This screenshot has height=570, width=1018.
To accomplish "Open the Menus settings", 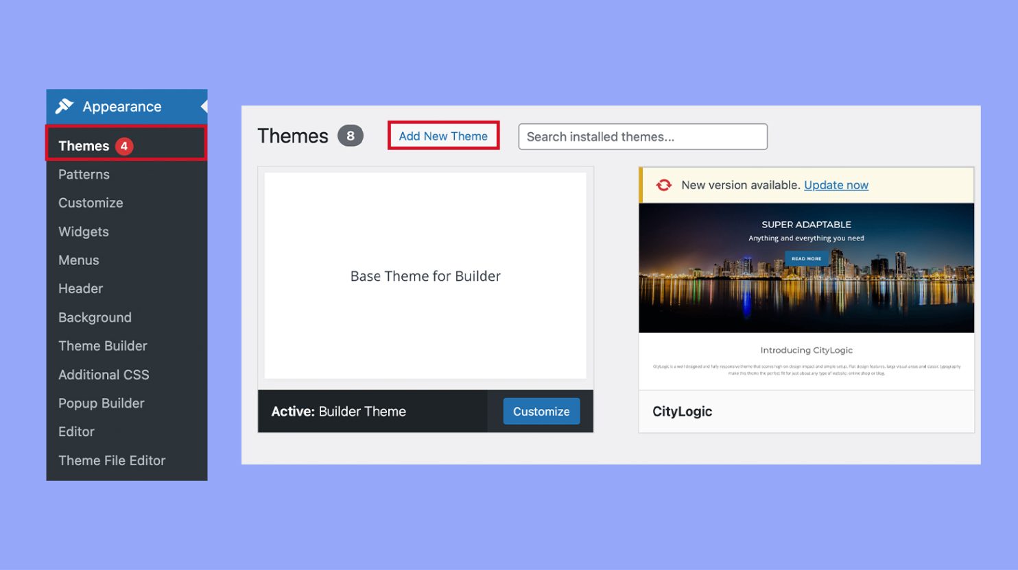I will tap(78, 260).
